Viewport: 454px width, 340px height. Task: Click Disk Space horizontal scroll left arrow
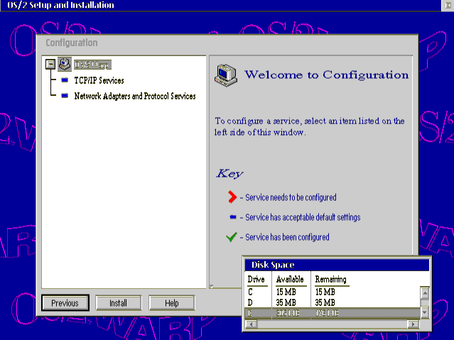(x=252, y=324)
